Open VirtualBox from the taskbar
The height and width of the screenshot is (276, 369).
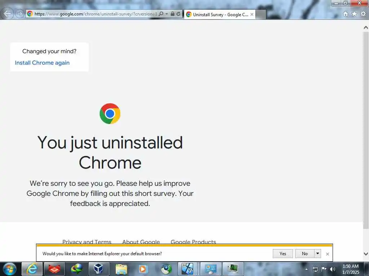pyautogui.click(x=99, y=269)
